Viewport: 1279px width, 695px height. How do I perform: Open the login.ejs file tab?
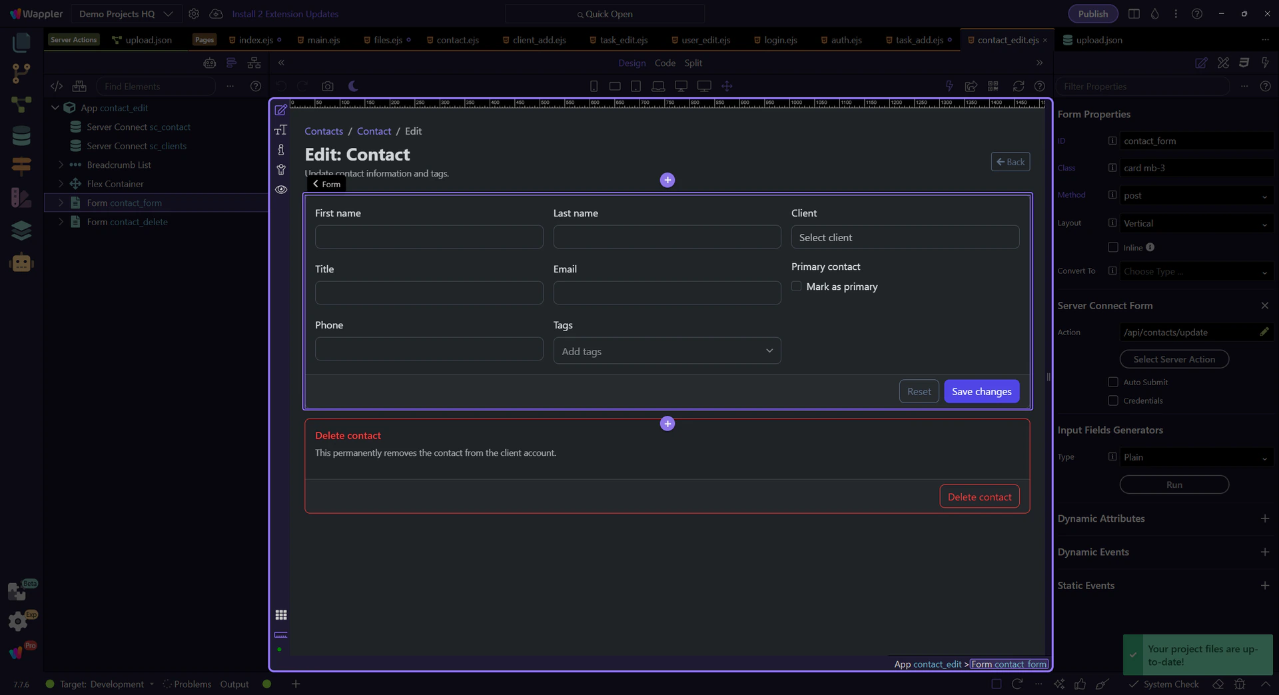click(x=780, y=40)
